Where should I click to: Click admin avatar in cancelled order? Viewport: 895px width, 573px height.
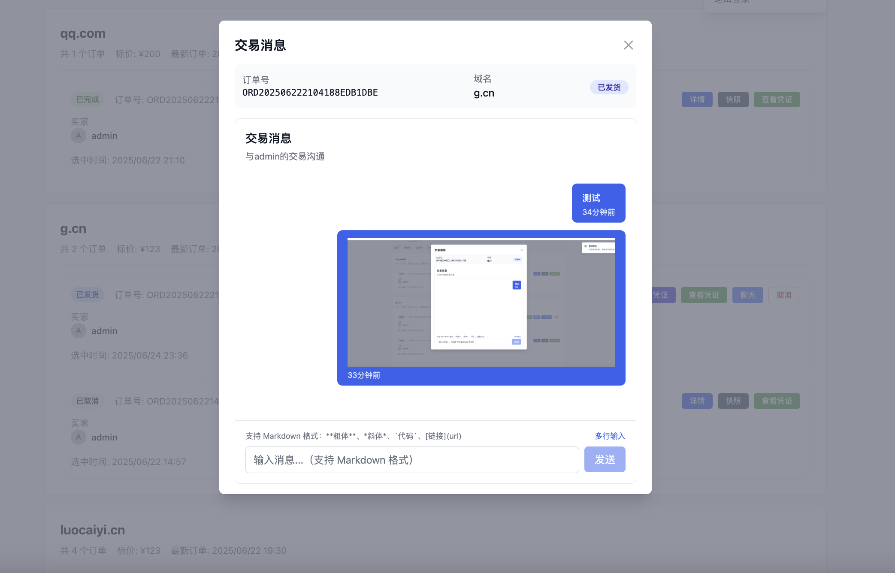pos(79,437)
